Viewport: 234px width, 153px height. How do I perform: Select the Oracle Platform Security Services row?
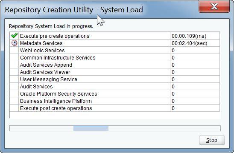tap(114, 94)
